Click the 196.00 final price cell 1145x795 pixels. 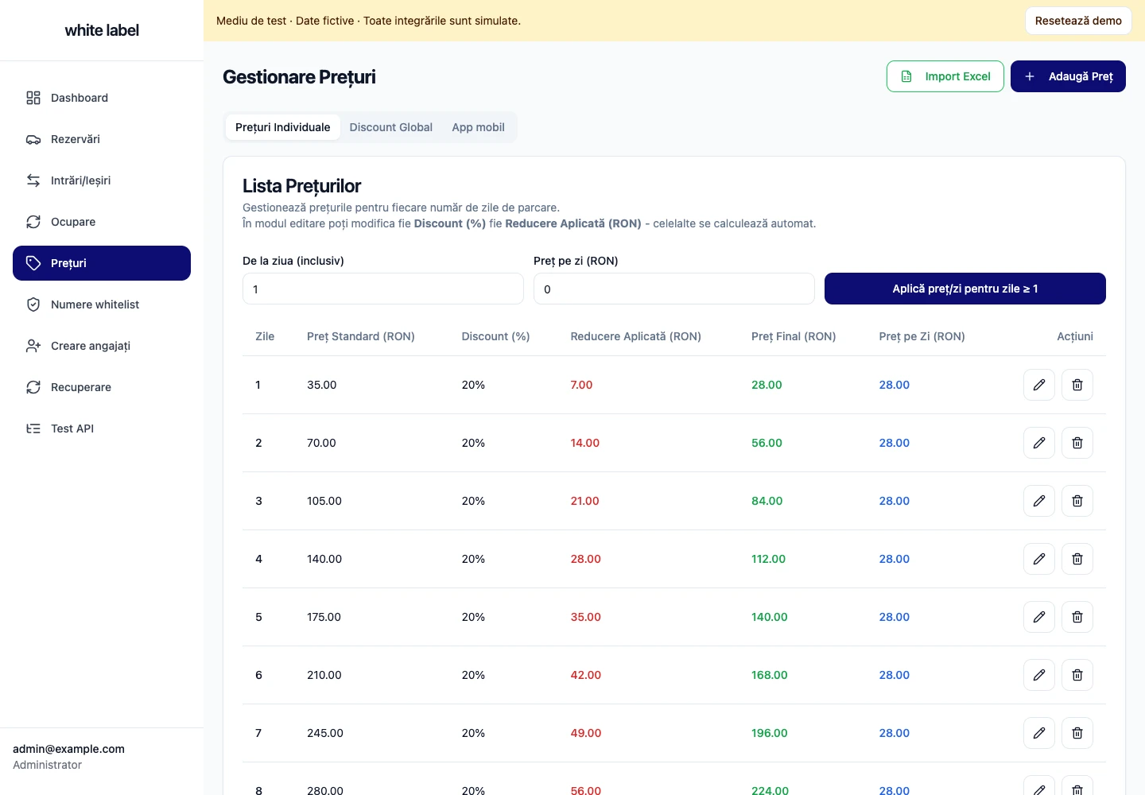coord(769,733)
